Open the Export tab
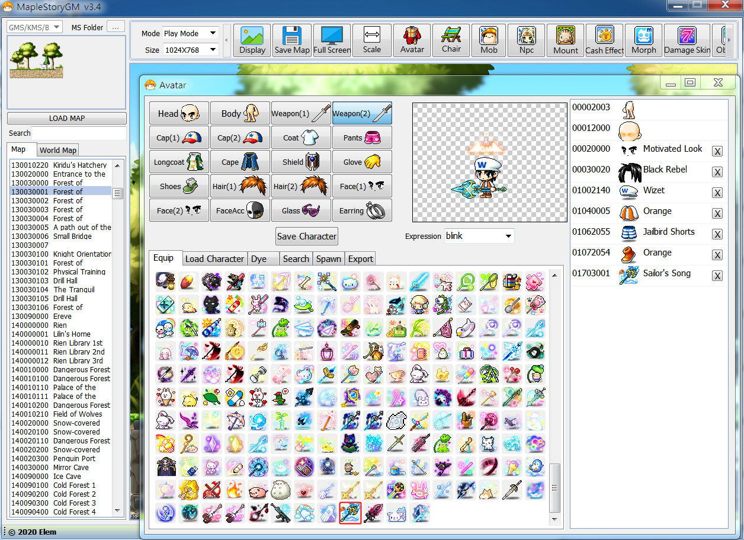The height and width of the screenshot is (540, 744). click(x=360, y=259)
